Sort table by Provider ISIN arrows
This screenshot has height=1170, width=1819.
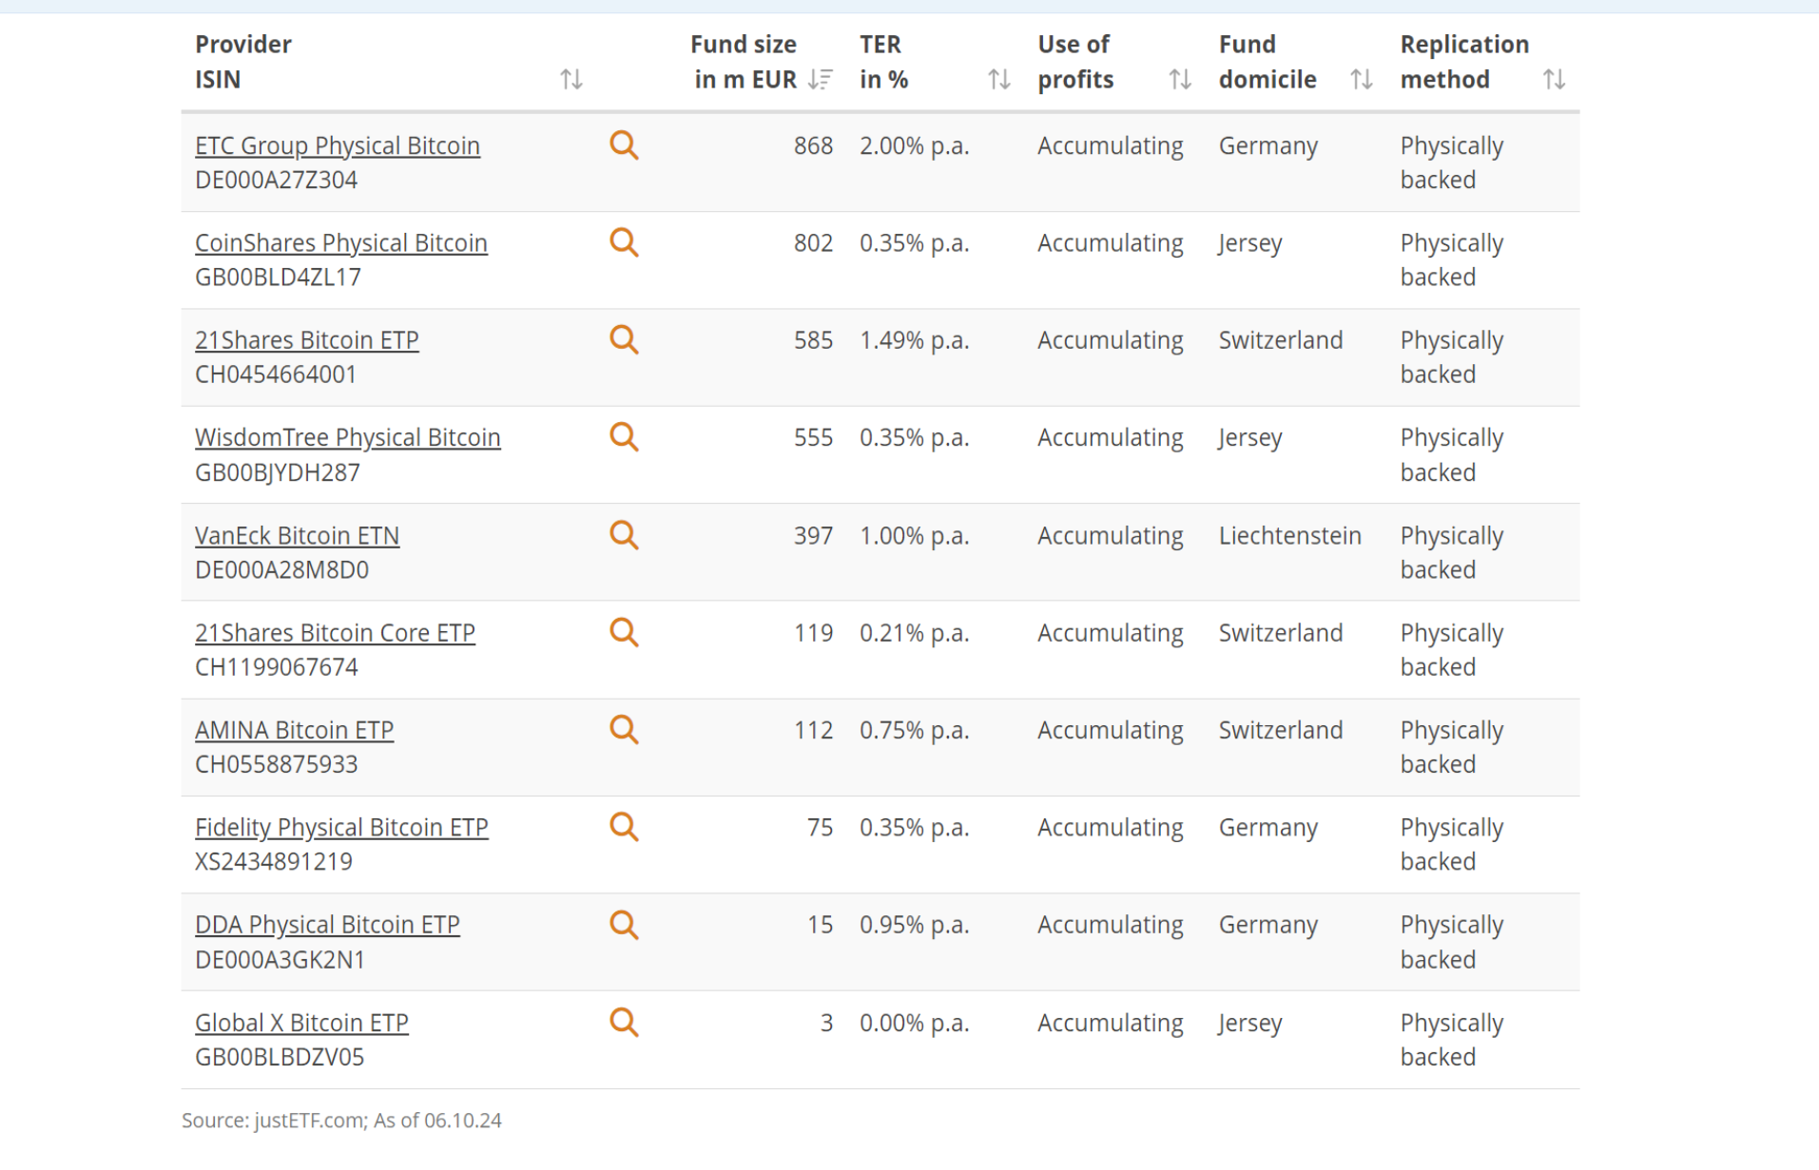coord(571,79)
